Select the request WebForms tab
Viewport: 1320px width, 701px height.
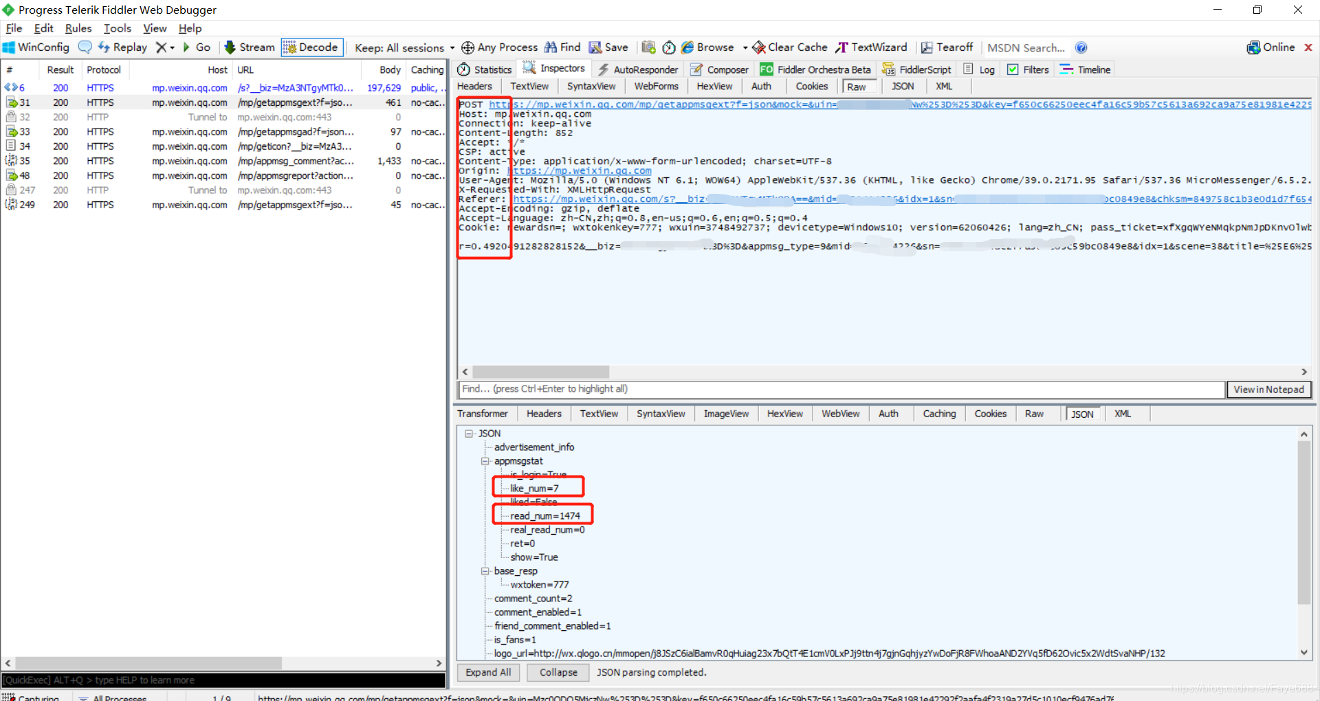(x=657, y=86)
